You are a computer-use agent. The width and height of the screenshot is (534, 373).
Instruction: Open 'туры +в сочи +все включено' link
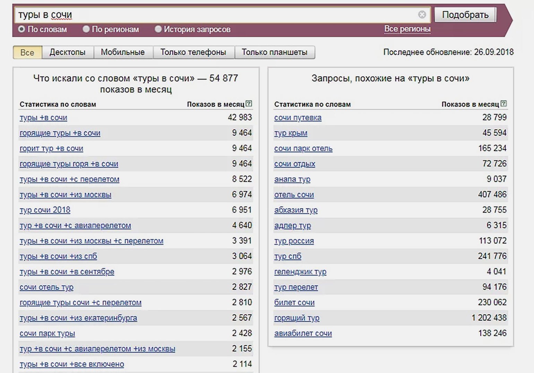[x=72, y=364]
